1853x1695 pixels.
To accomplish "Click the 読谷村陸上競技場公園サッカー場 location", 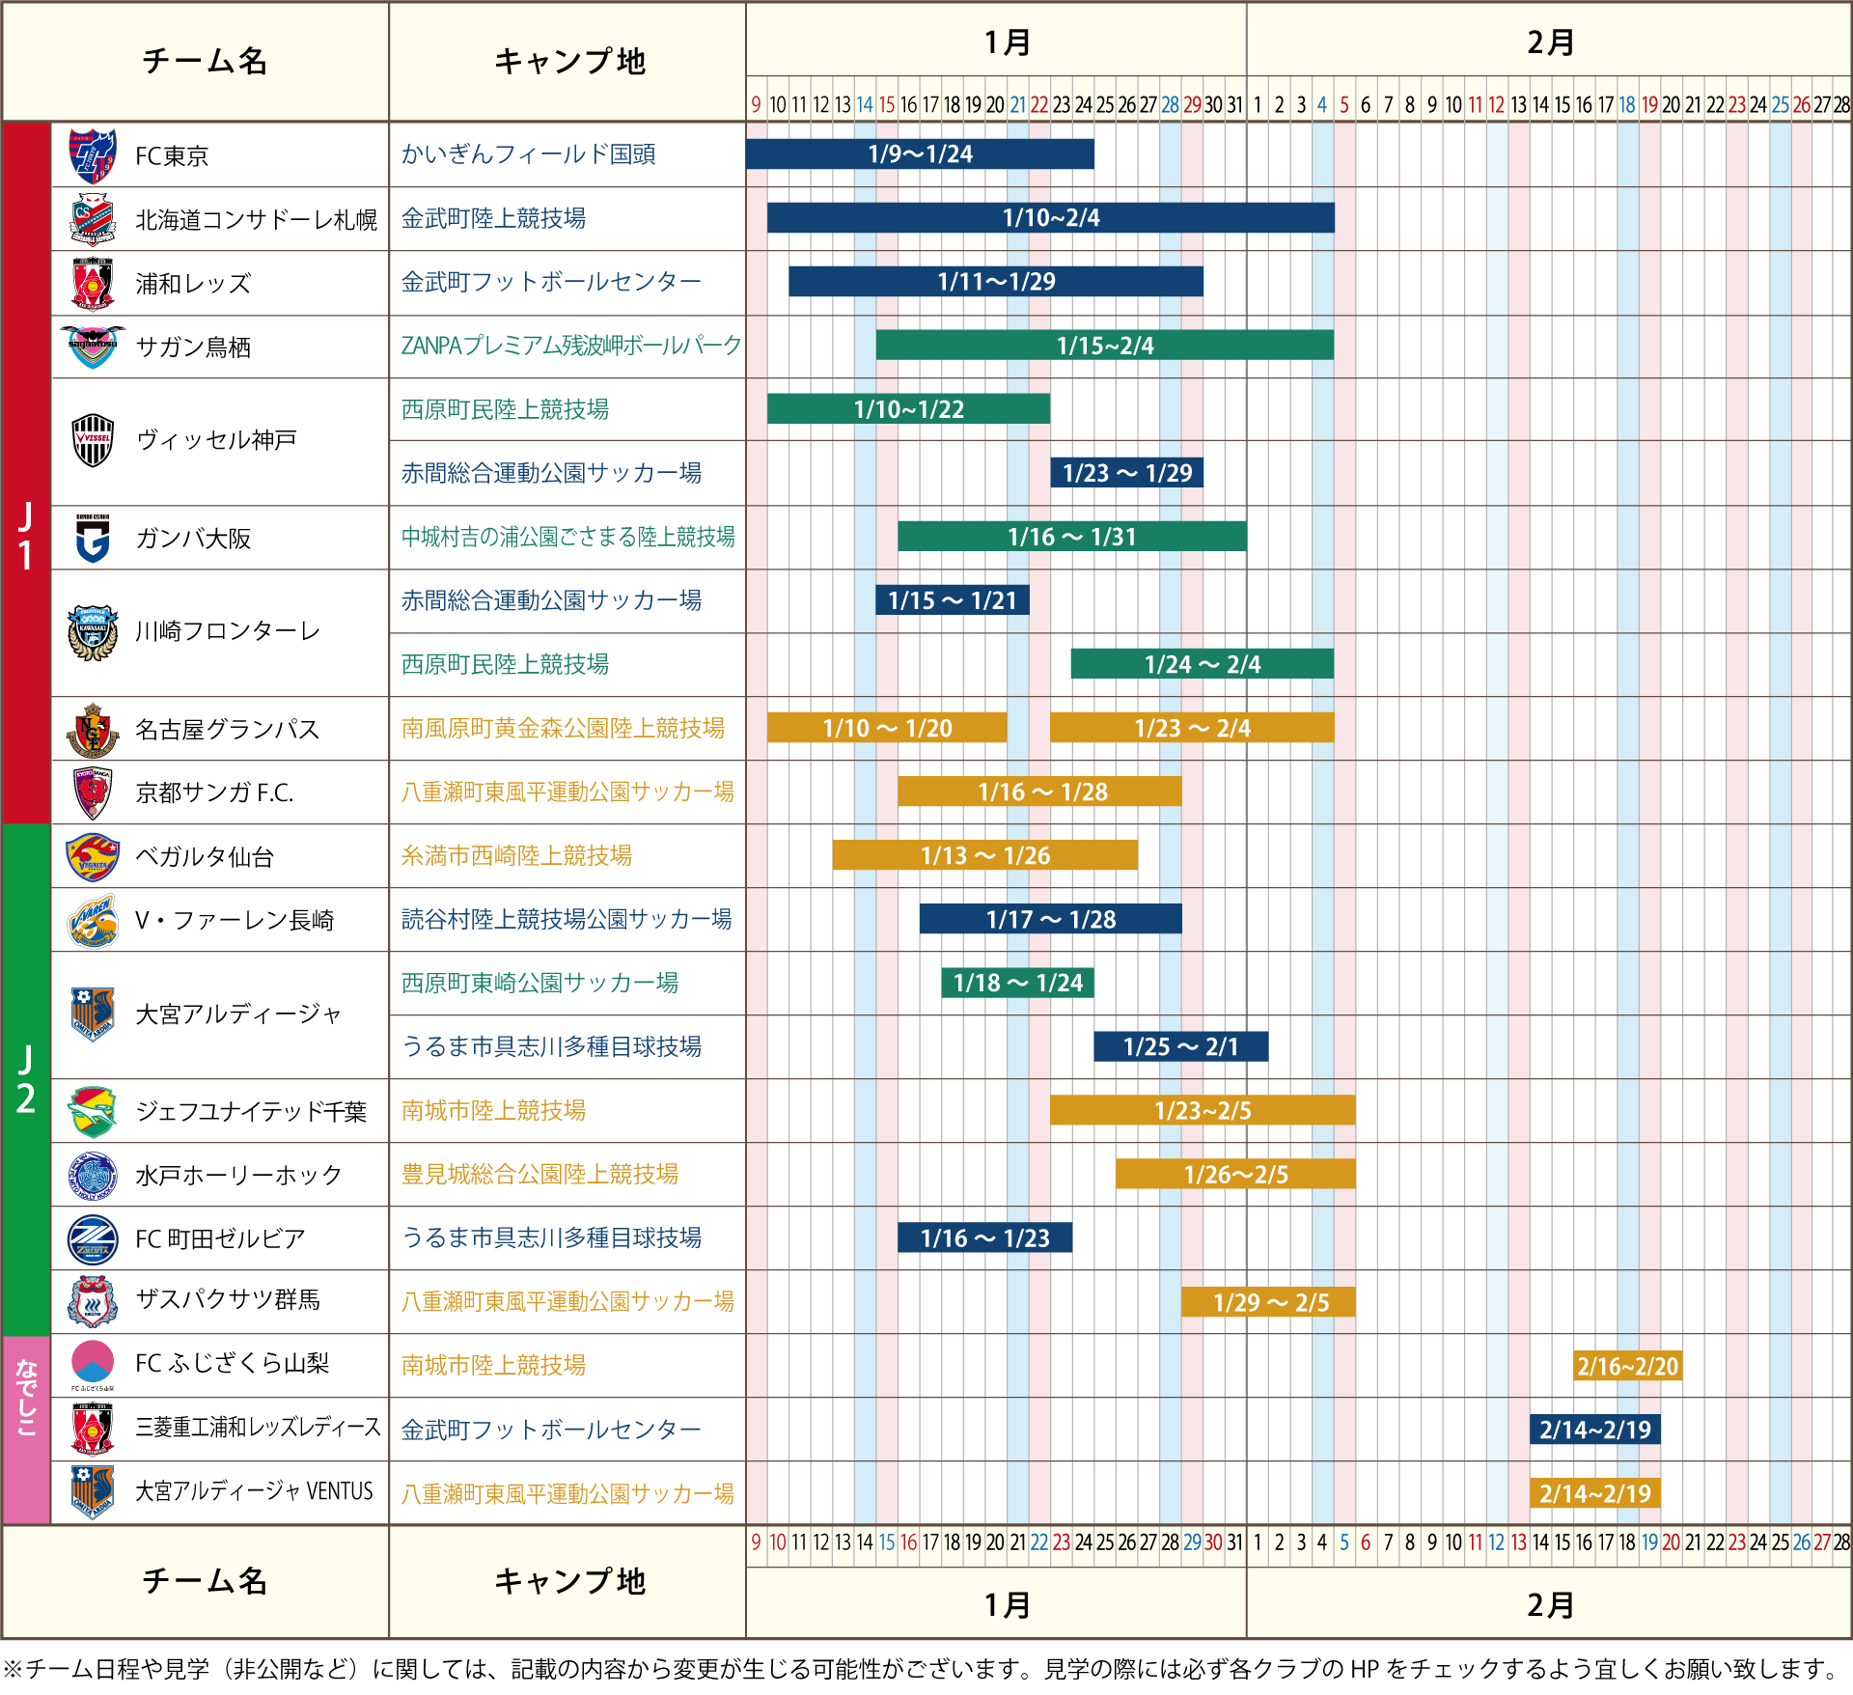I will 567,919.
